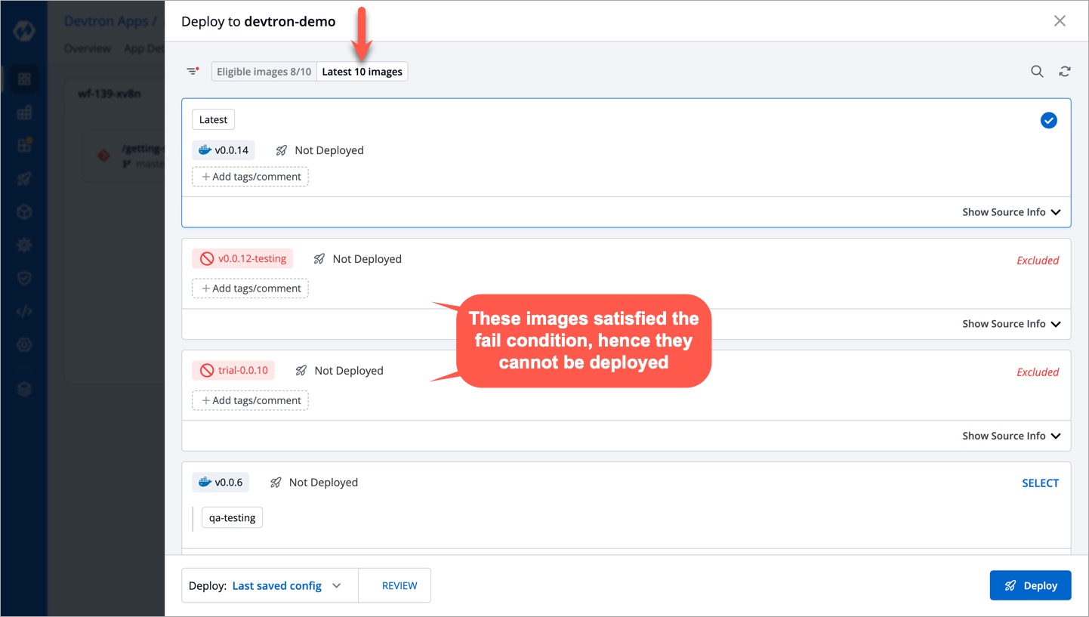Open the image filter icon
This screenshot has height=617, width=1089.
193,72
